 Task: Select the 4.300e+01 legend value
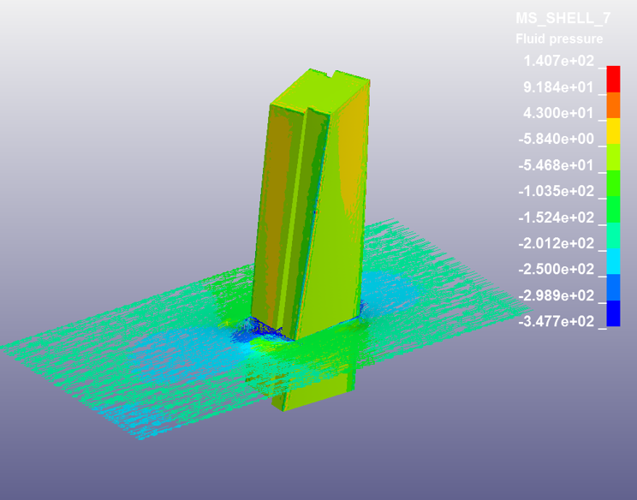[x=558, y=113]
